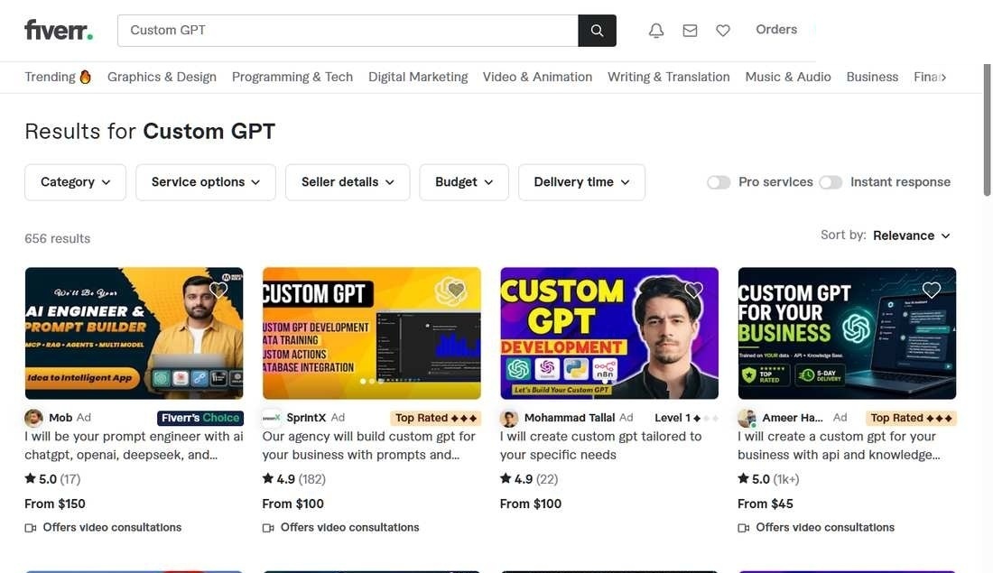The width and height of the screenshot is (993, 573).
Task: Toggle Pro services switch
Action: pos(719,182)
